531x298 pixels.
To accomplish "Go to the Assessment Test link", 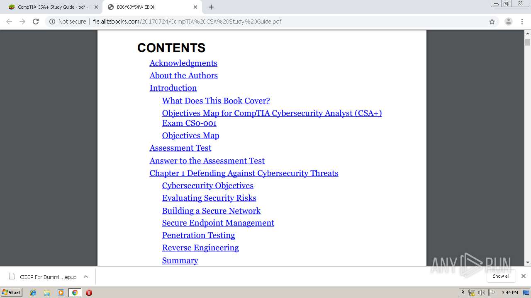I will (x=180, y=148).
